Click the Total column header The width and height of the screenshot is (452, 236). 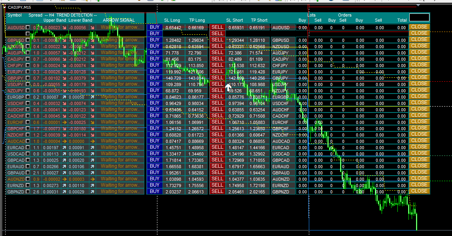(x=402, y=20)
